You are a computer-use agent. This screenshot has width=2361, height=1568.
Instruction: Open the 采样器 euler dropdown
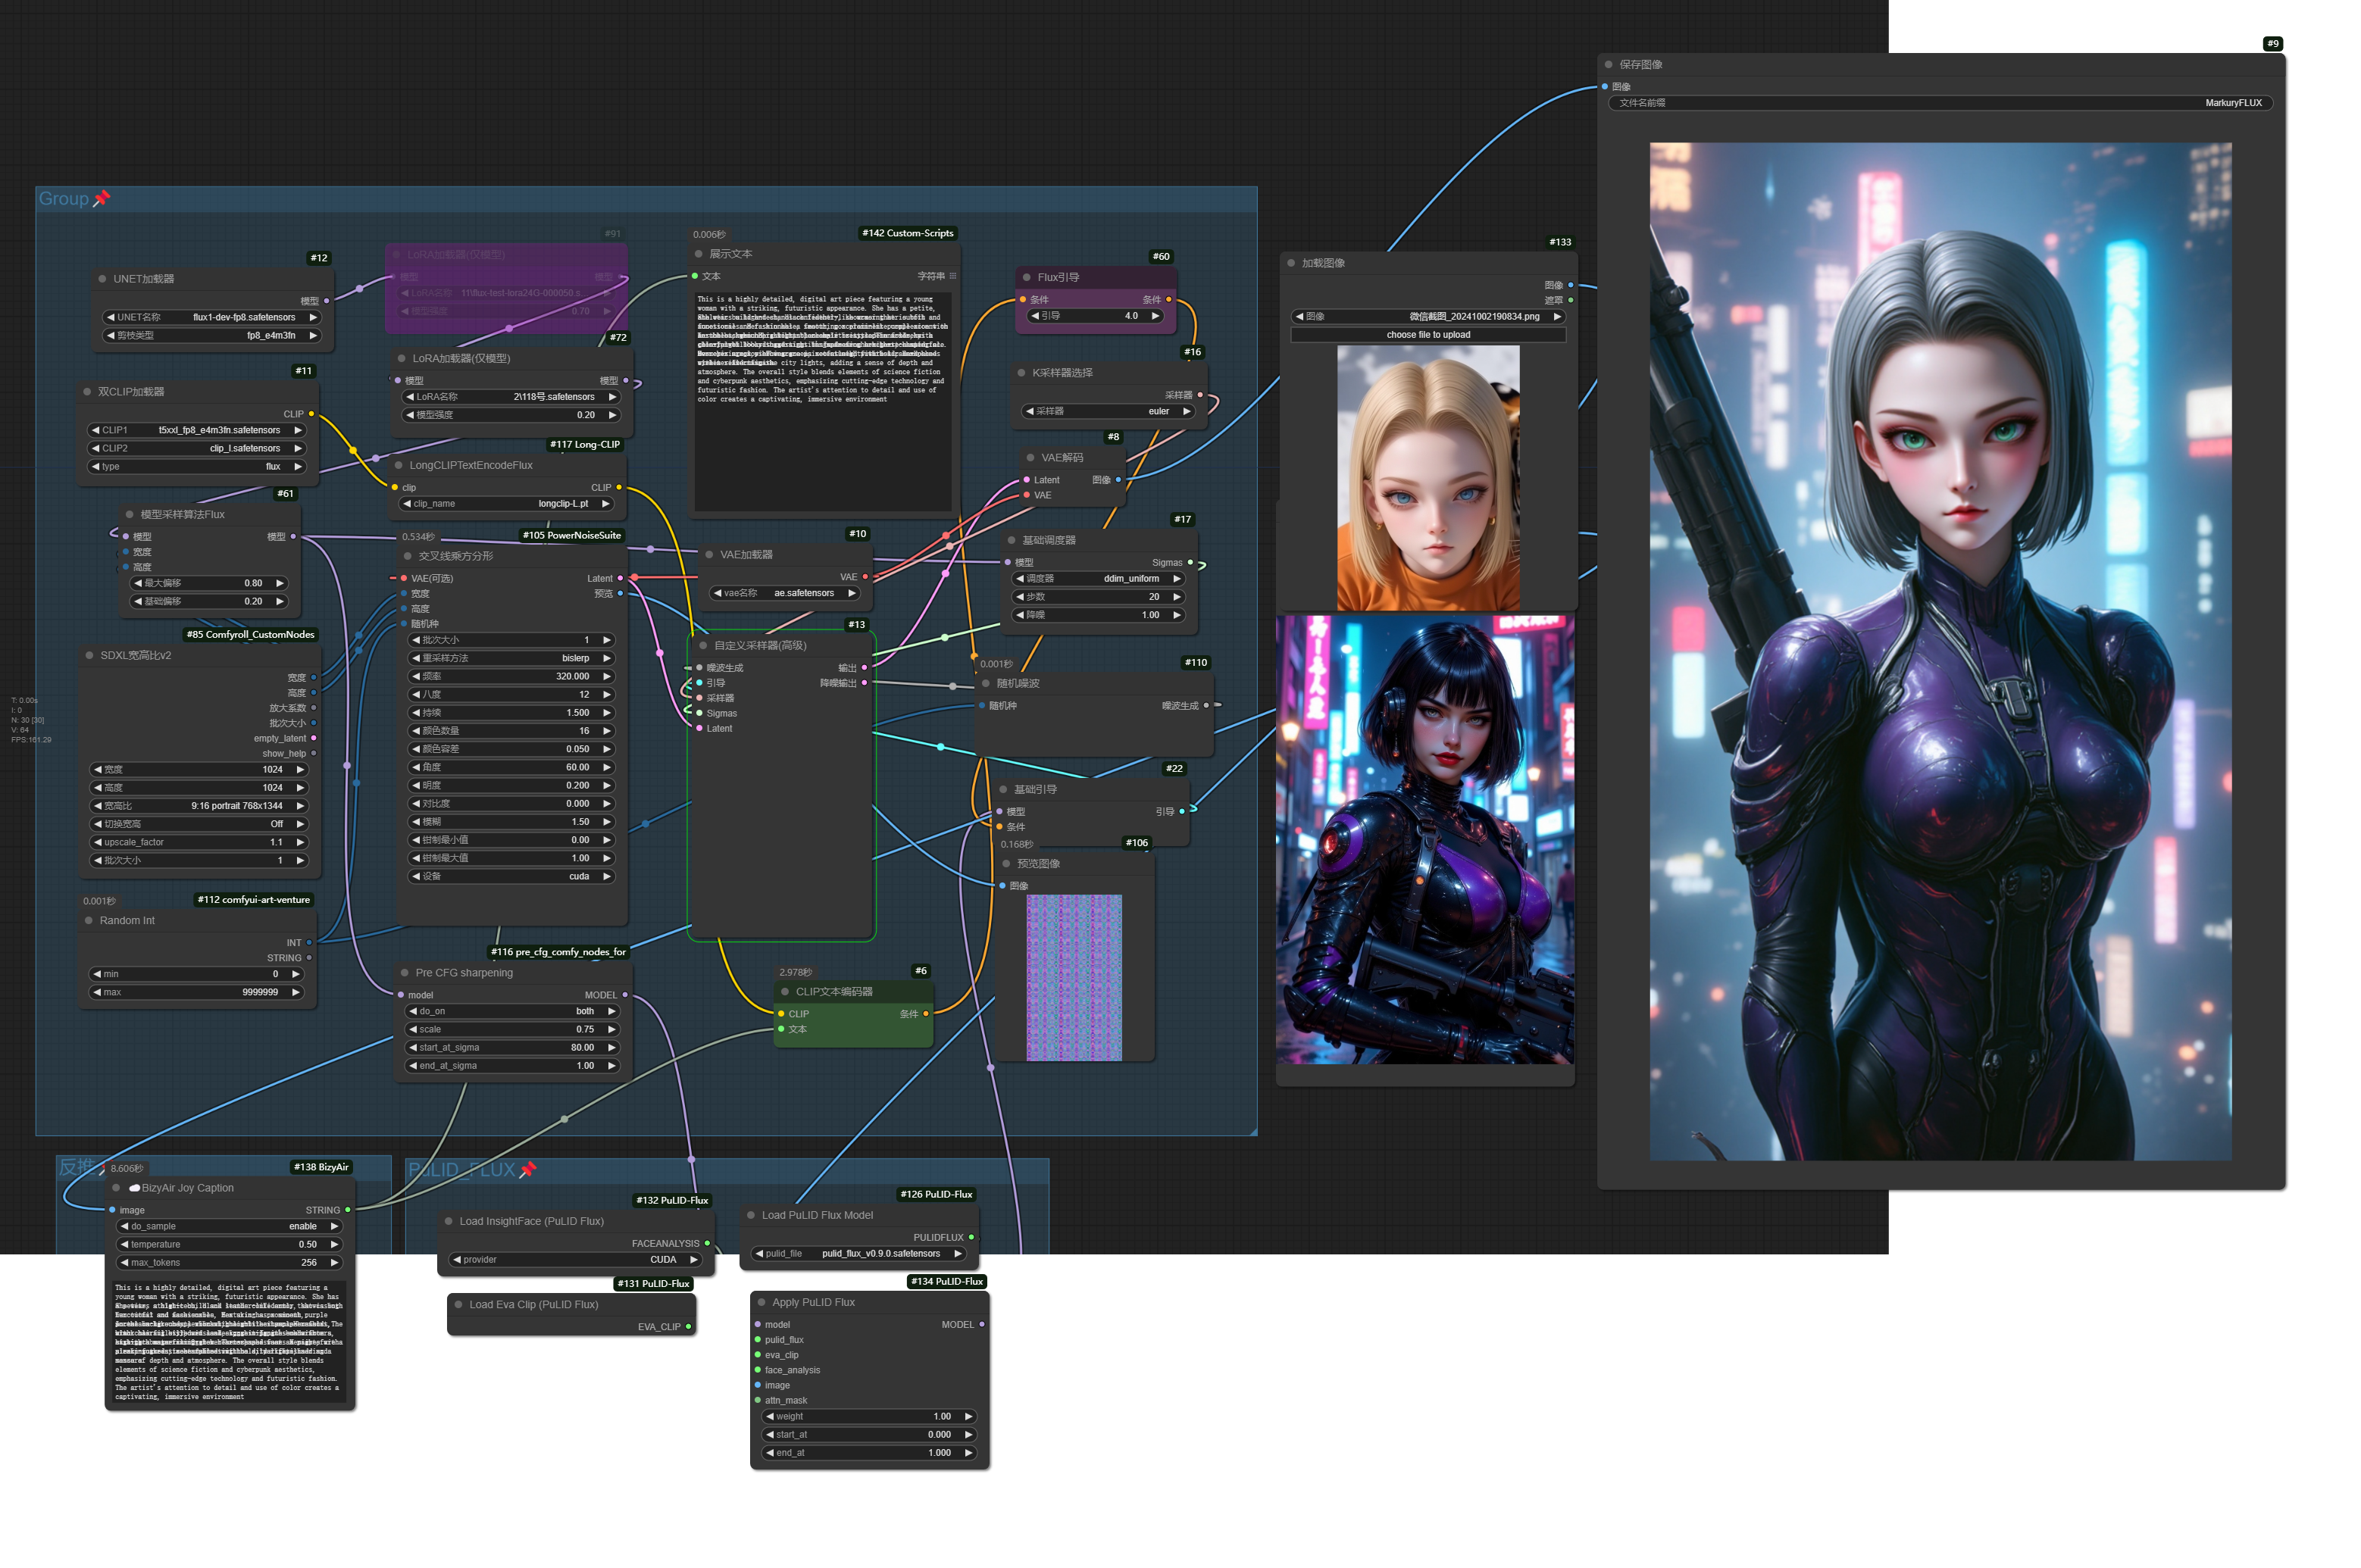click(1108, 411)
